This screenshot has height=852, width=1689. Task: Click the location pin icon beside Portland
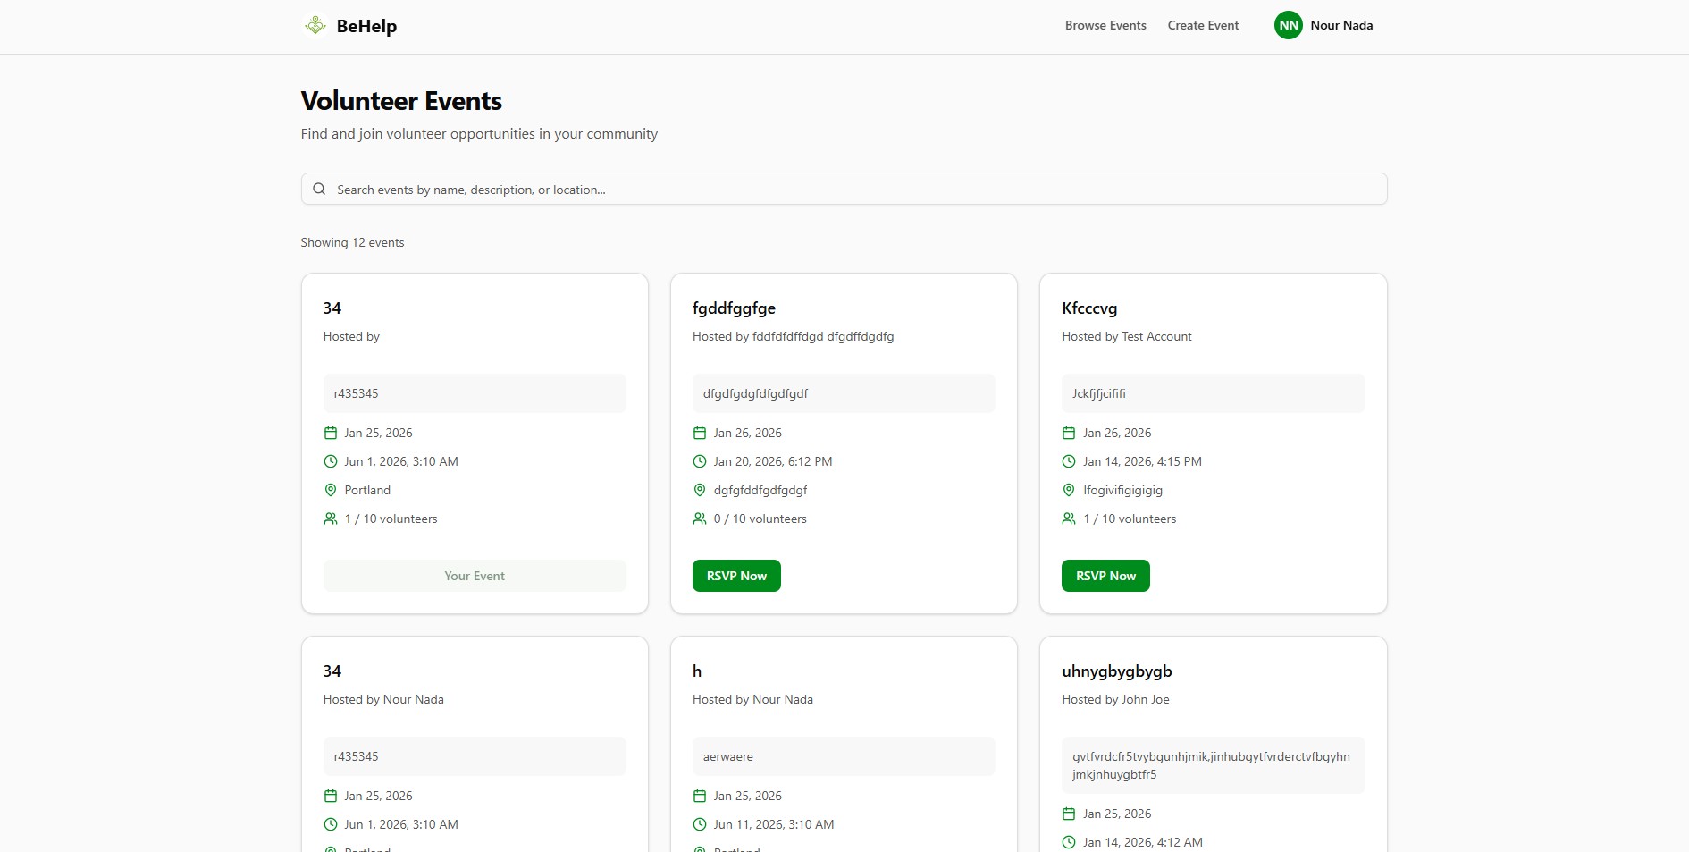[331, 490]
